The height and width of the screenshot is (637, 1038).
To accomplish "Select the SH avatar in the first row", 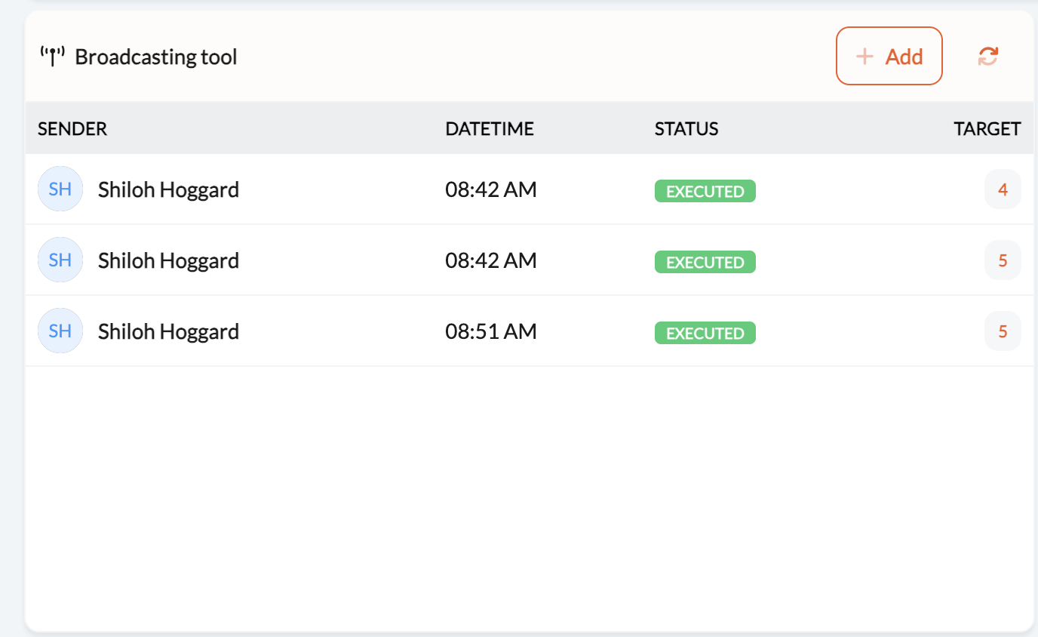I will click(60, 188).
